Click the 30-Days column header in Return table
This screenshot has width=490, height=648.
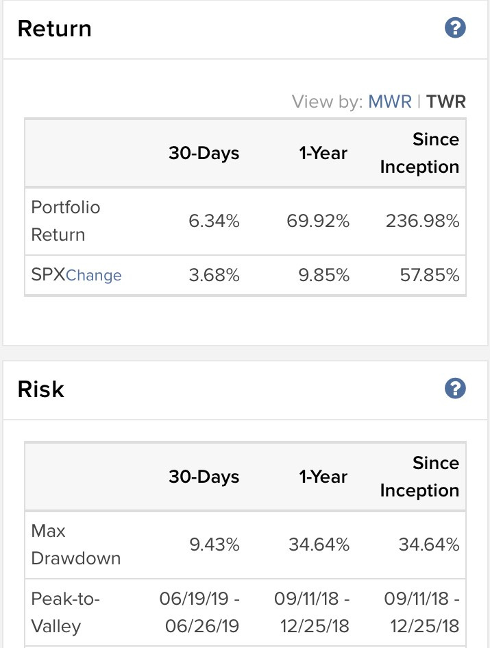[x=204, y=154]
